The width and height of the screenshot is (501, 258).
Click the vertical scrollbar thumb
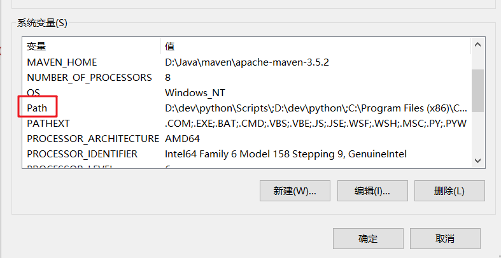[x=477, y=89]
